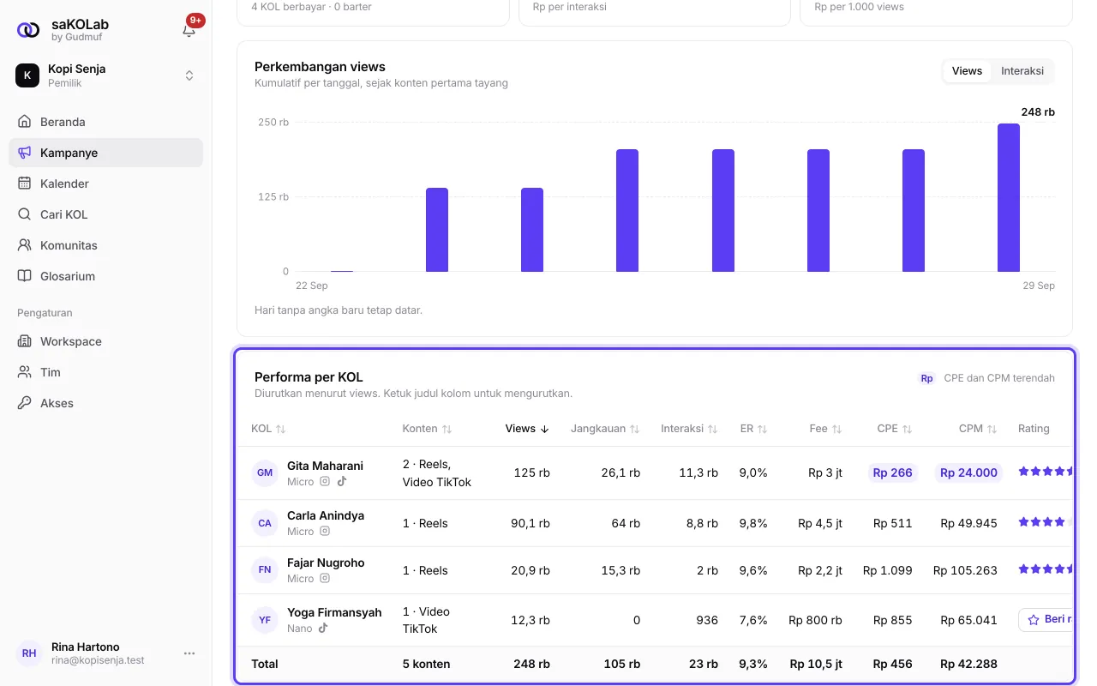1097x686 pixels.
Task: Open Workspace settings via the building icon
Action: point(24,341)
